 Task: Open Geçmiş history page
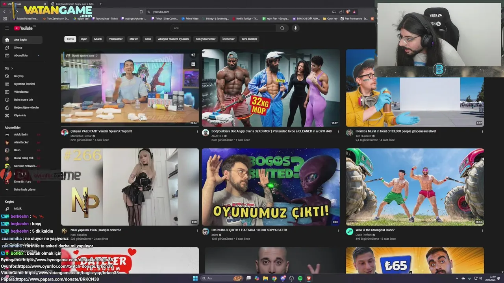[22, 76]
